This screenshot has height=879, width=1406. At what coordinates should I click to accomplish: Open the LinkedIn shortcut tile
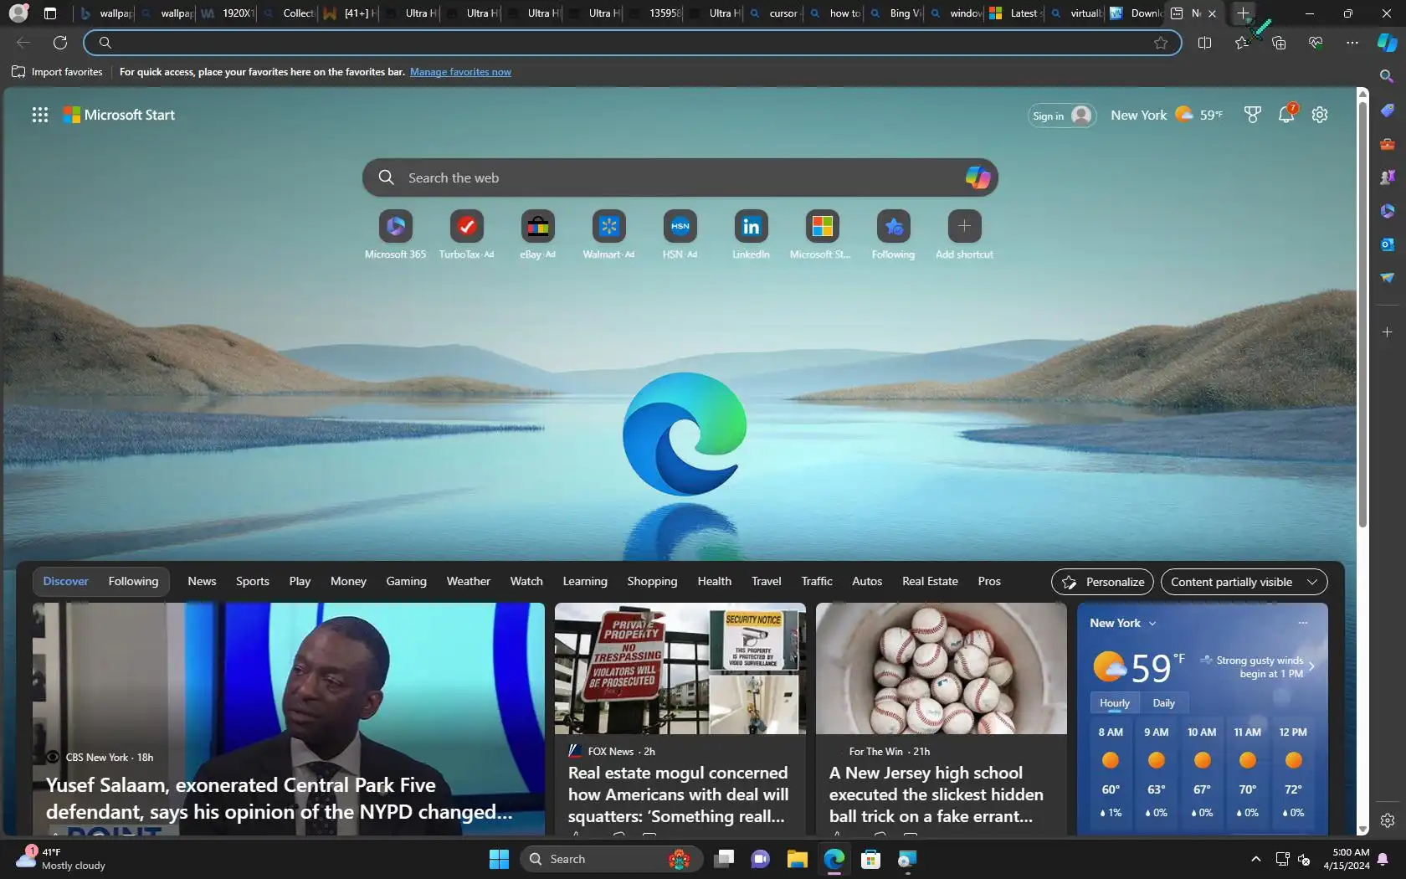coord(751,234)
